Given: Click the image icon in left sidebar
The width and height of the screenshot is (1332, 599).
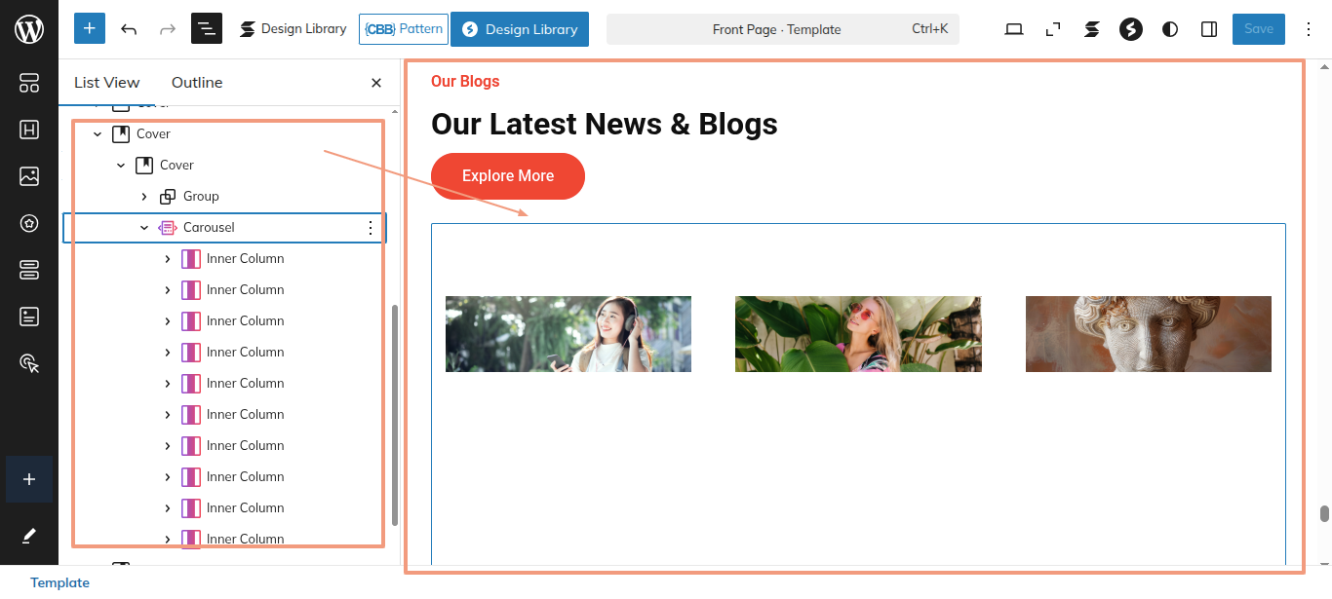Looking at the screenshot, I should [29, 176].
